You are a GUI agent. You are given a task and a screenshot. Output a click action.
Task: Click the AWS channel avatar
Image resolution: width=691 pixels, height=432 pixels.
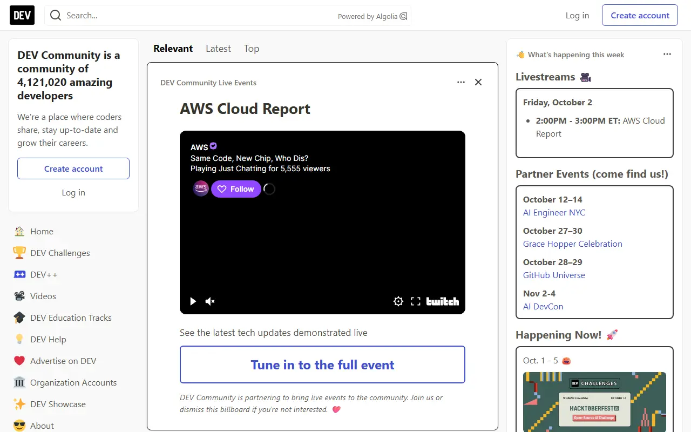click(201, 188)
